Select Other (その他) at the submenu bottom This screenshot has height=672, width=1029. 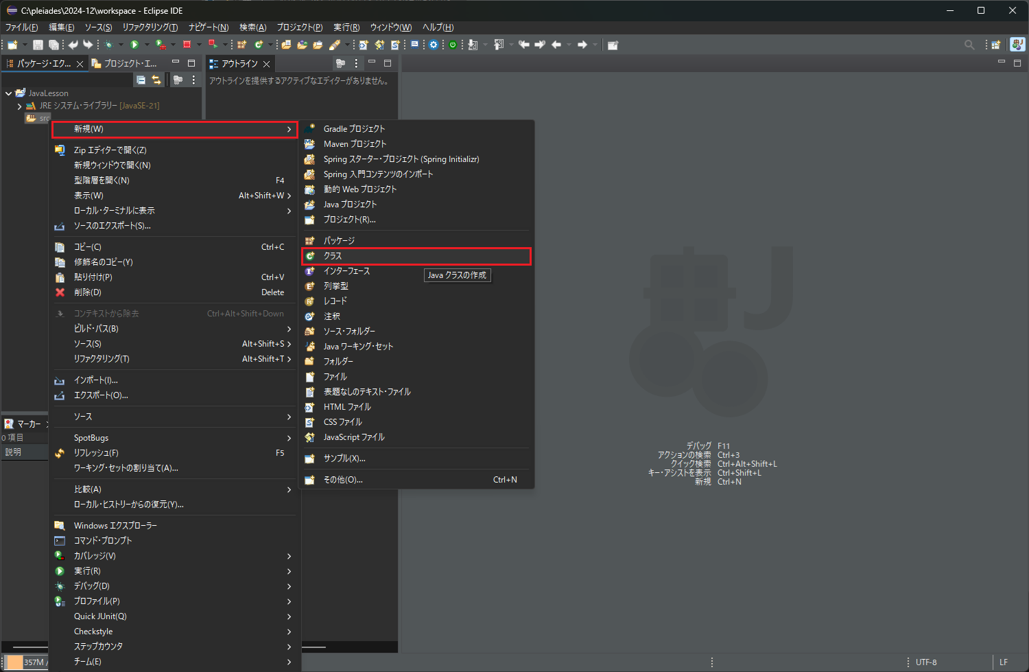(416, 480)
